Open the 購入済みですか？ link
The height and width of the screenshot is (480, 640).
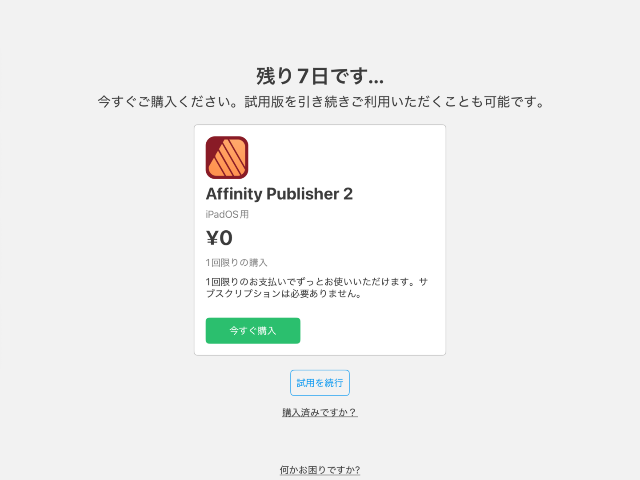320,412
